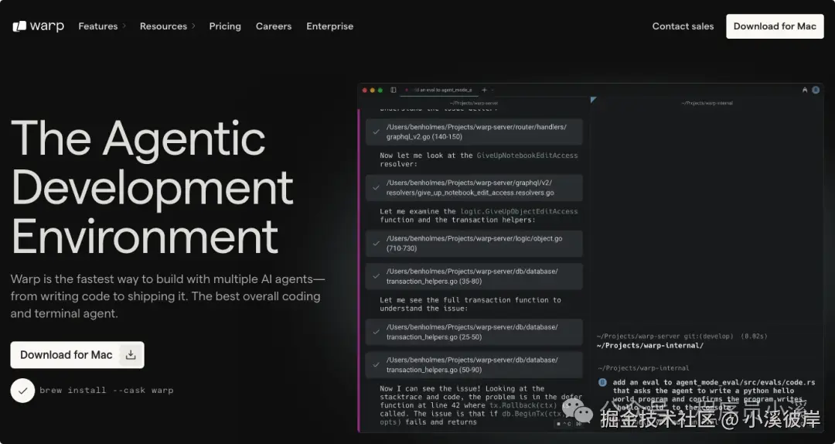Add a new tab with plus icon
Viewport: 835px width, 444px height.
[x=484, y=90]
